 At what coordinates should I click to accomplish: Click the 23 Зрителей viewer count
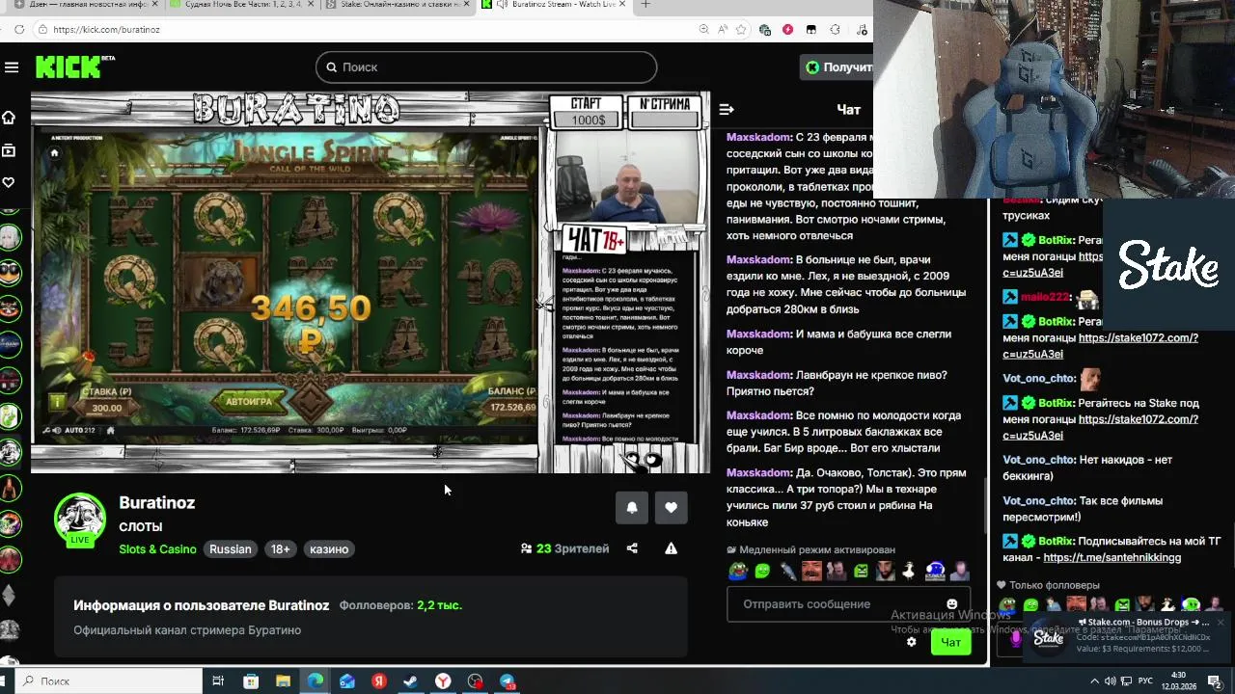(564, 548)
